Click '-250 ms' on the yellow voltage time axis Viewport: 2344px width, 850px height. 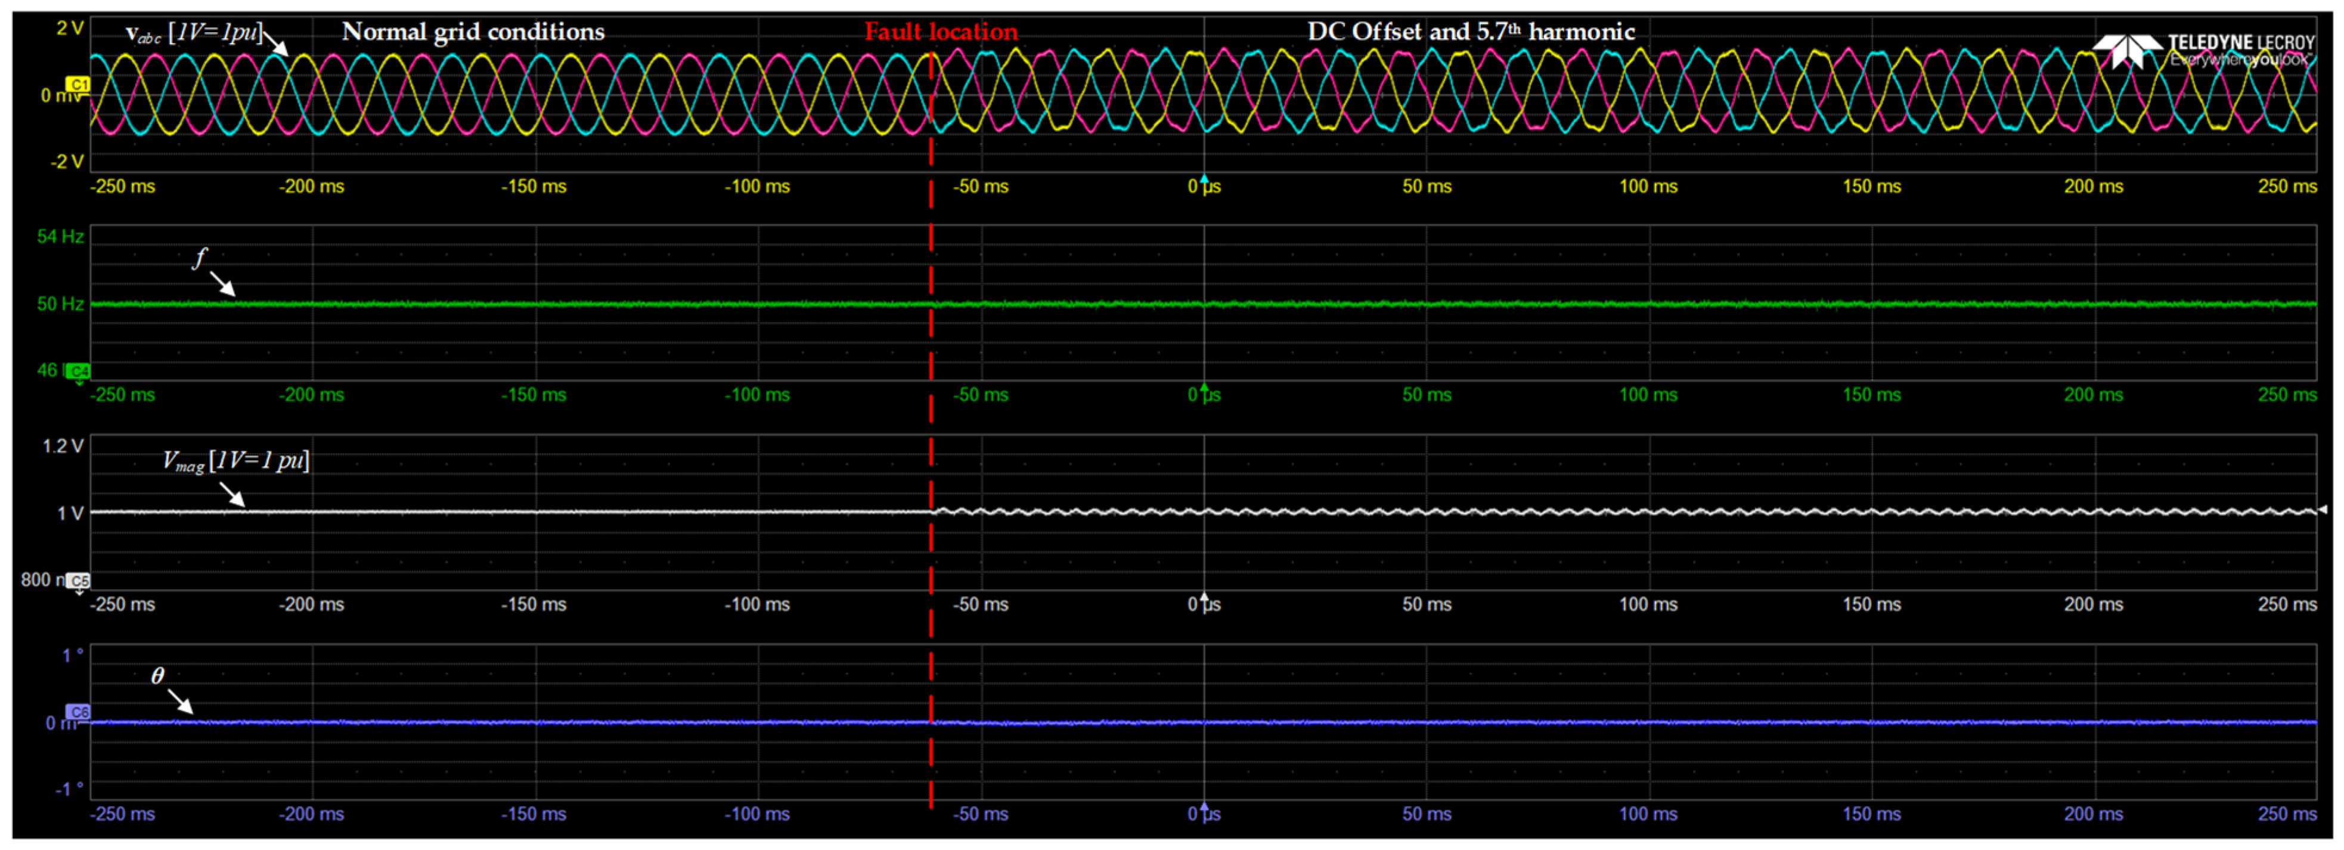tap(123, 187)
